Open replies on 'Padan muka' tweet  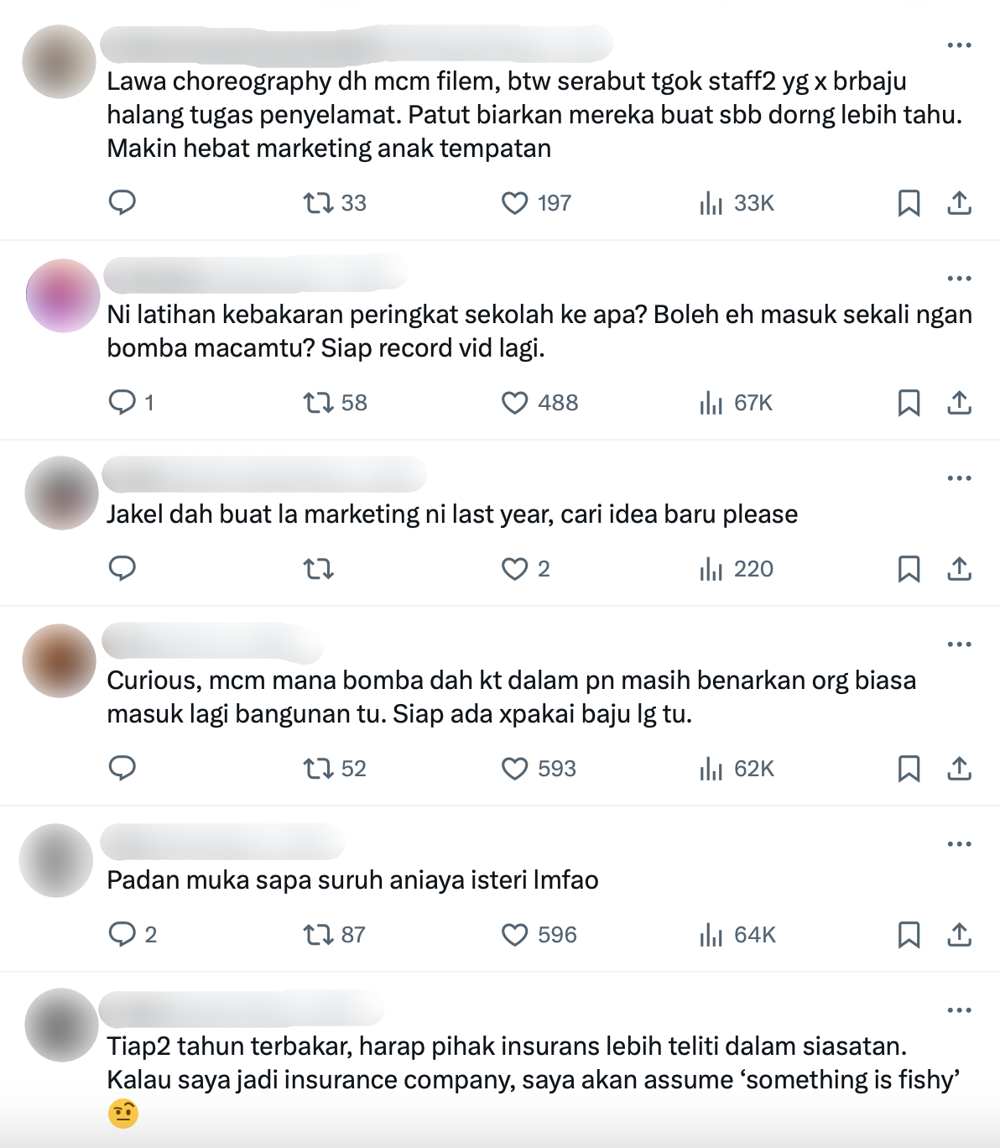pyautogui.click(x=133, y=935)
